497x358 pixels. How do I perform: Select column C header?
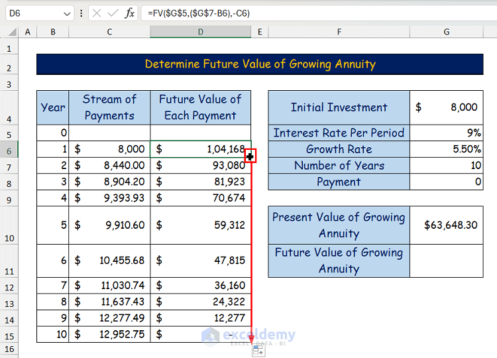click(x=109, y=32)
